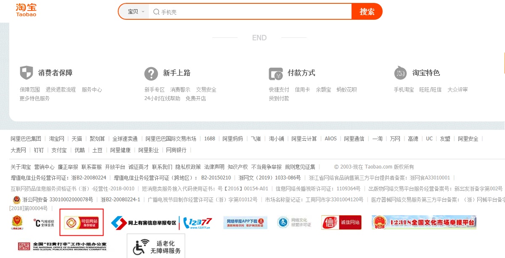Open the 新手专区 link
This screenshot has height=258, width=505.
[x=155, y=90]
